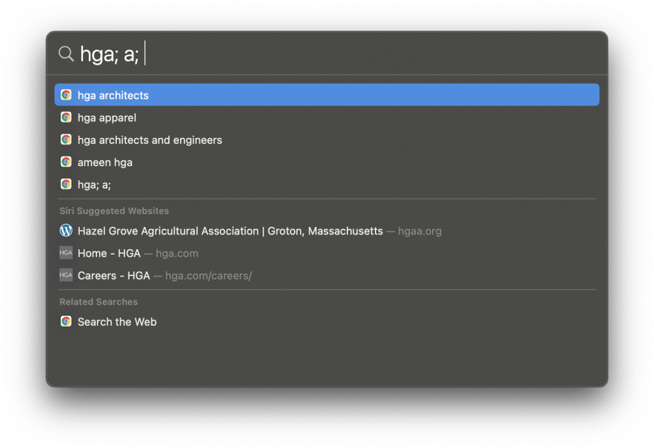
Task: Choose 'hga architects and engineers' suggestion
Action: click(x=327, y=140)
